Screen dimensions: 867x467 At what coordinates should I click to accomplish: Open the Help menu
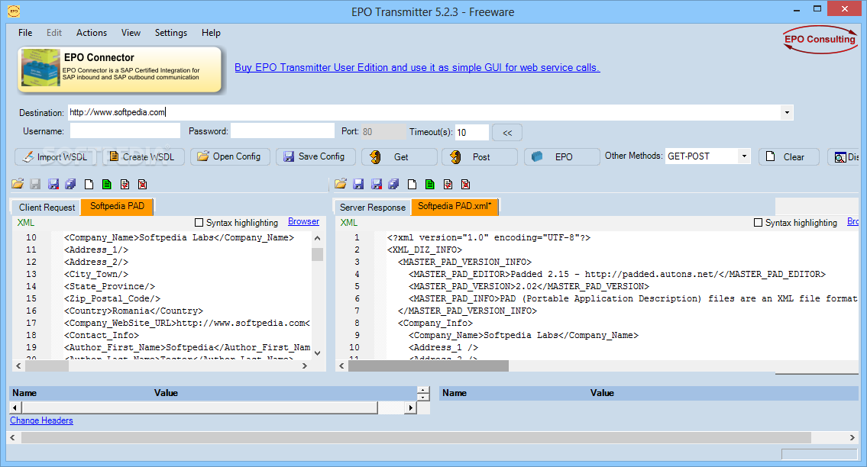211,33
